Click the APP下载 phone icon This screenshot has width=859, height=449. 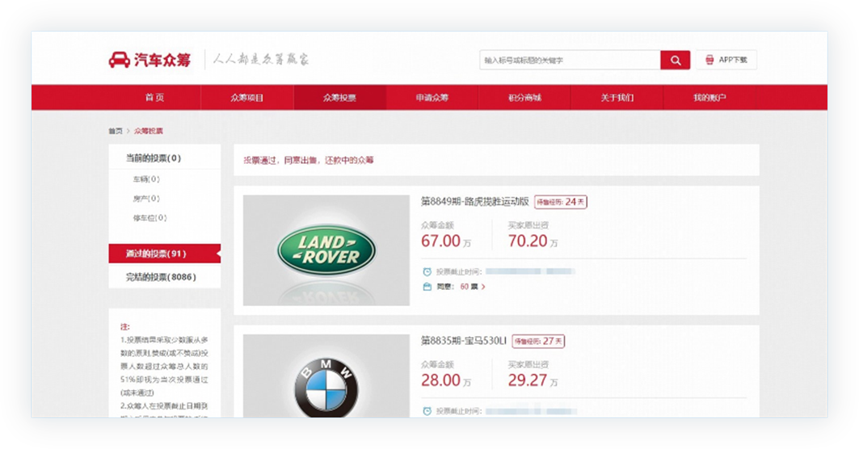pyautogui.click(x=710, y=60)
